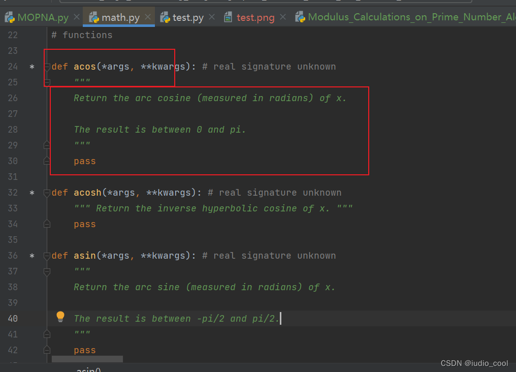This screenshot has height=372, width=516.
Task: Click line number 40 in the gutter
Action: (13, 319)
